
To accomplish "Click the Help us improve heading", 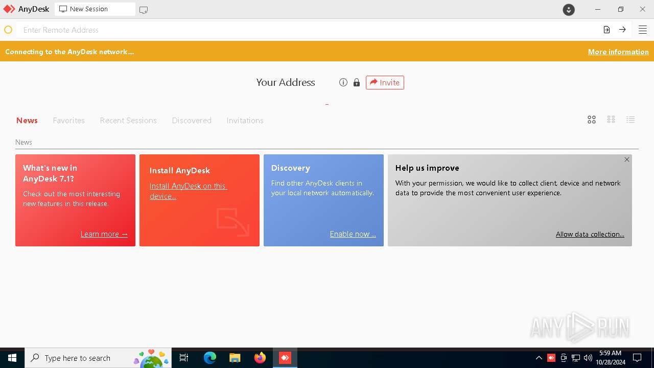I will pyautogui.click(x=427, y=168).
